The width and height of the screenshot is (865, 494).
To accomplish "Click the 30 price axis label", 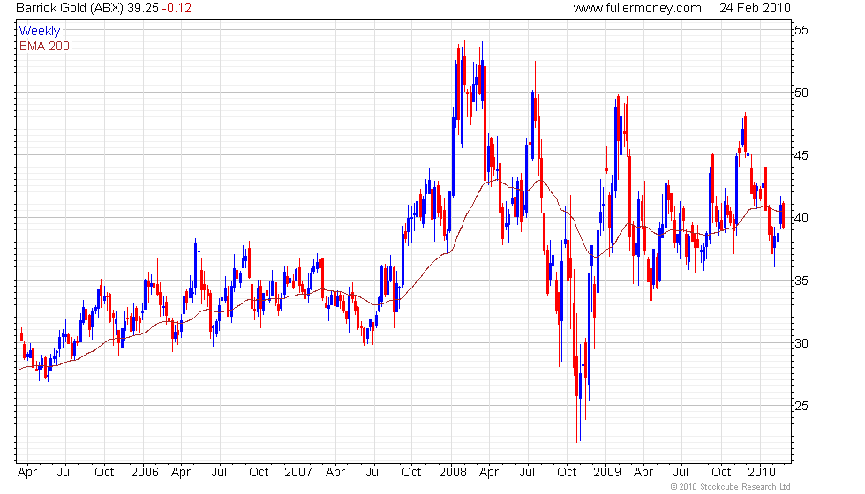I will (x=801, y=343).
